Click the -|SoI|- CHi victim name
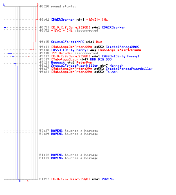The image size is (176, 195). (x=97, y=19)
